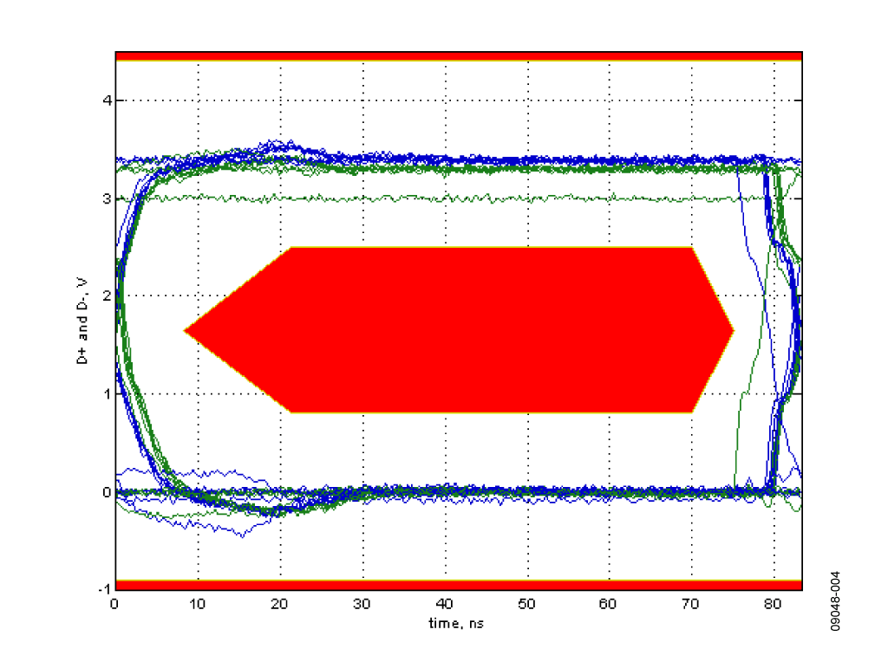Click the upper red limit bar

tap(459, 56)
